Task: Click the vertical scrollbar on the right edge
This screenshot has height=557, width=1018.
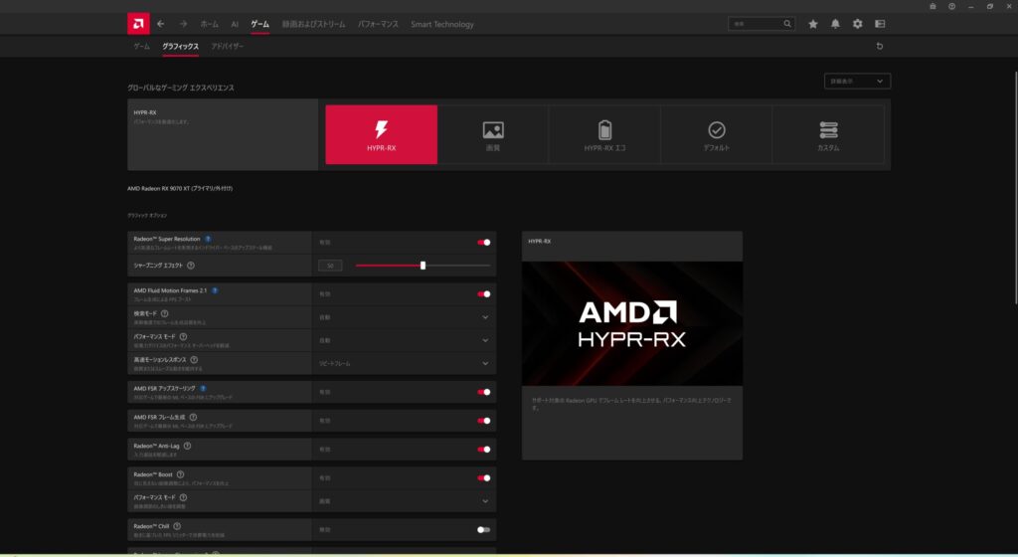Action: (x=1015, y=188)
